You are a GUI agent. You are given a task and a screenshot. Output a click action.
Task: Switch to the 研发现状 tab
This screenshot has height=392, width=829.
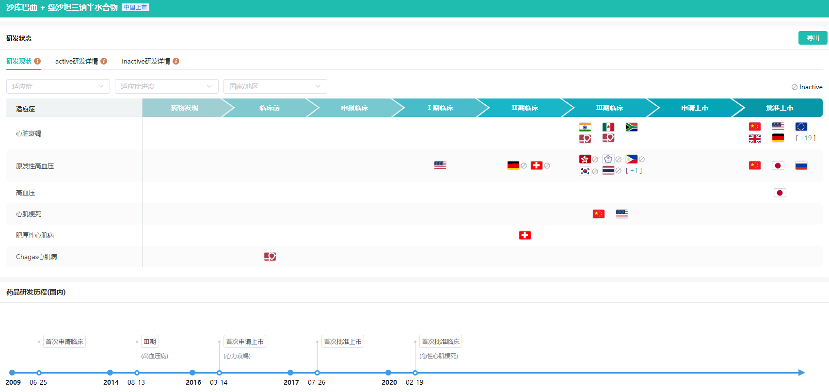[x=19, y=61]
